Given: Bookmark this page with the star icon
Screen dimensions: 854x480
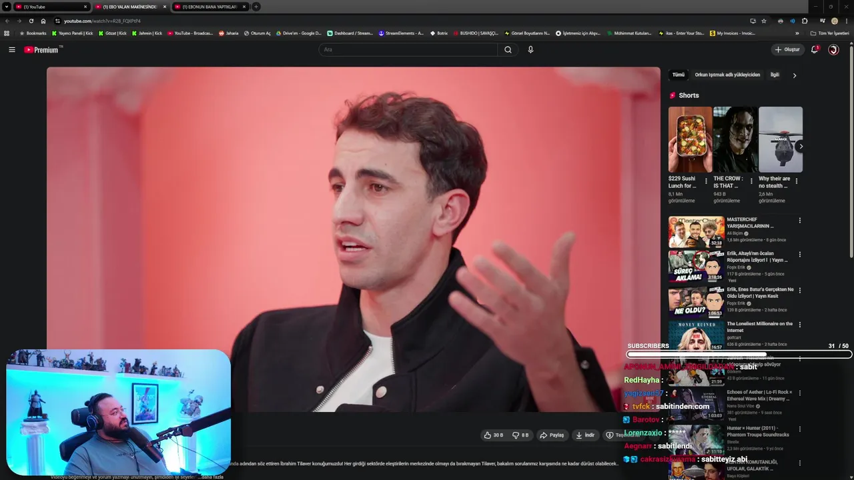Looking at the screenshot, I should click(764, 21).
